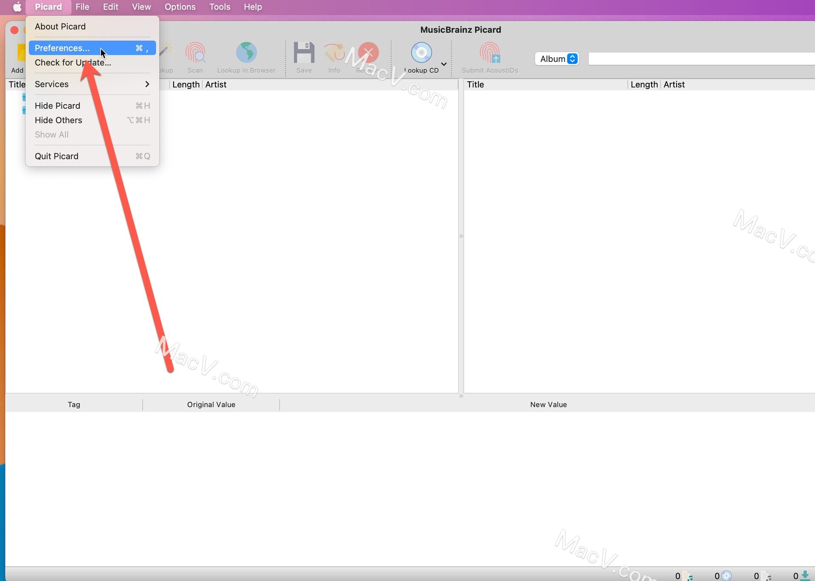Image resolution: width=815 pixels, height=581 pixels.
Task: Click the Lookup in Browser globe icon
Action: tap(246, 53)
